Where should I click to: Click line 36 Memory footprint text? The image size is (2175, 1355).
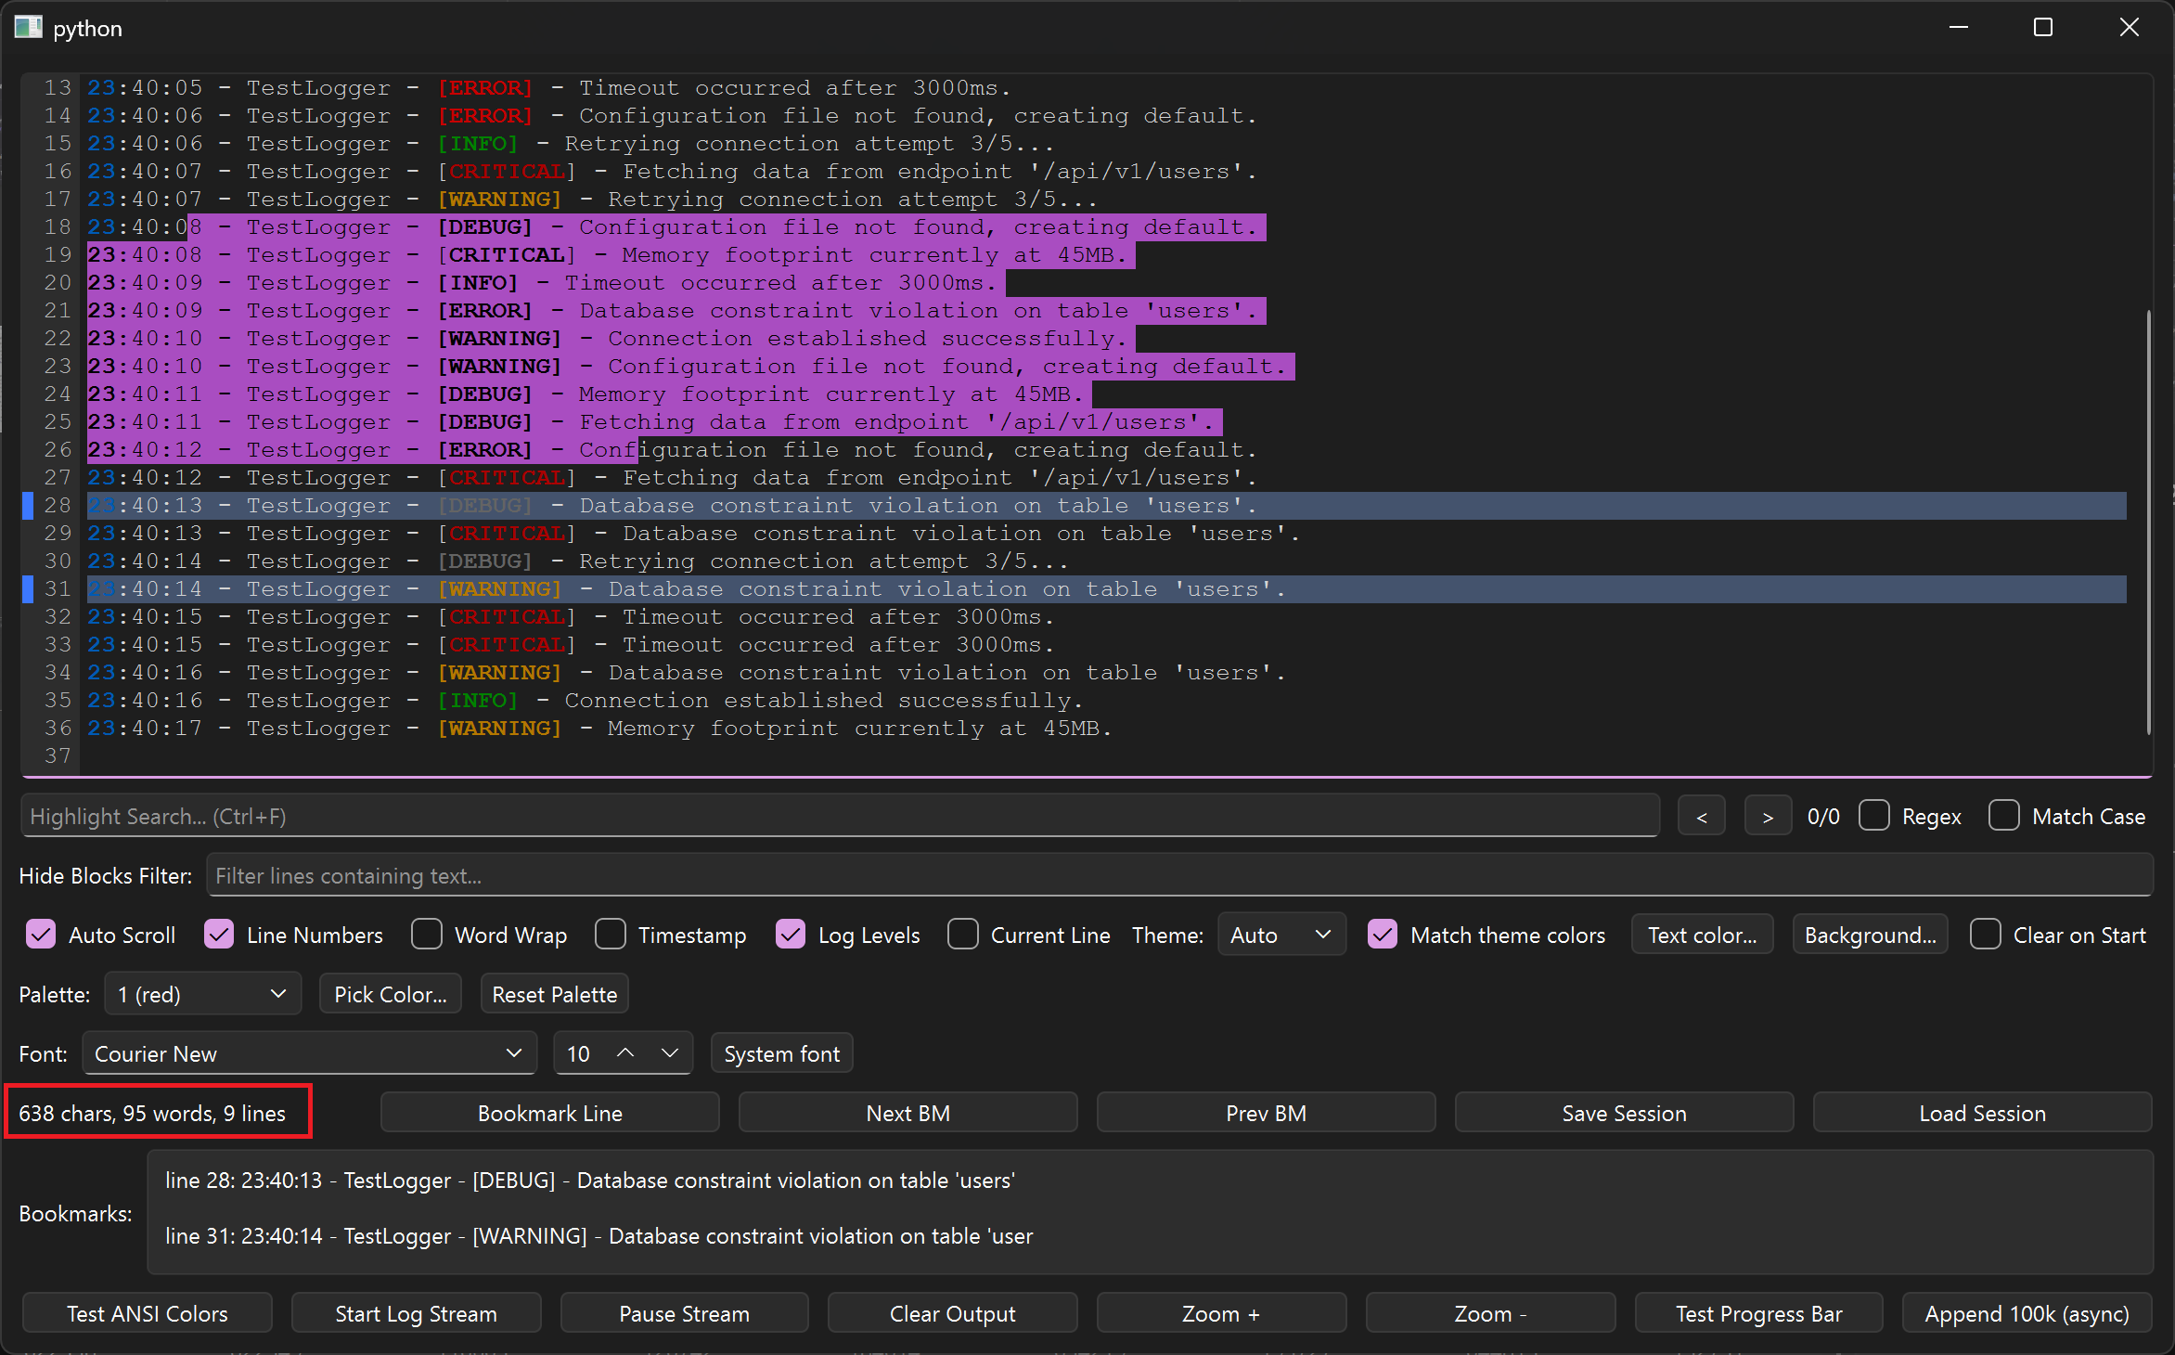(858, 728)
